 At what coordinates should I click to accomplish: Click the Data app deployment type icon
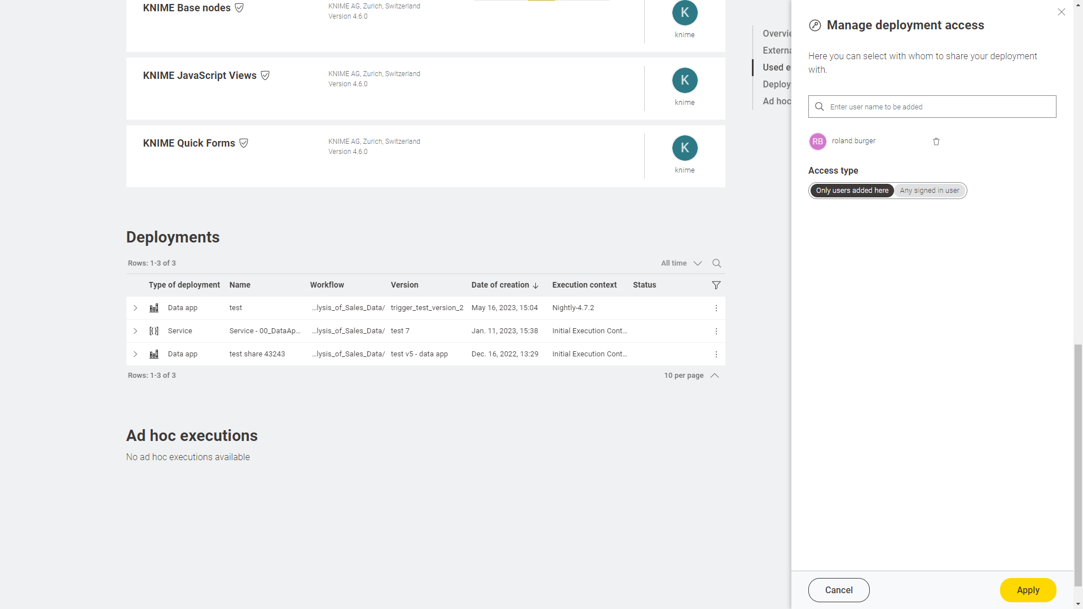click(154, 308)
